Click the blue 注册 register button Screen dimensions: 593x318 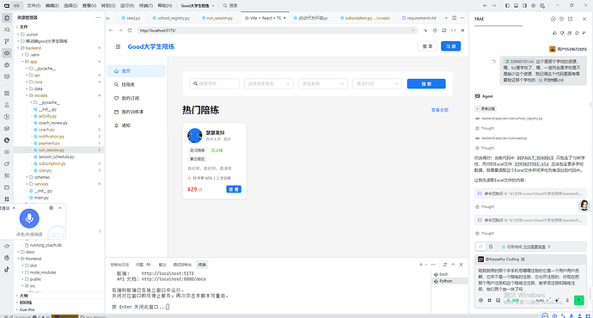450,46
